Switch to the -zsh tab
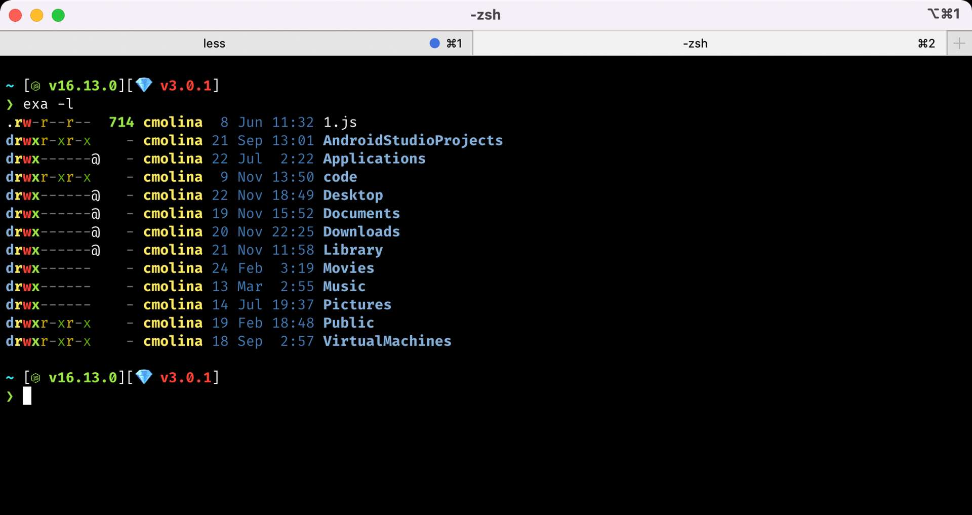972x515 pixels. [695, 44]
